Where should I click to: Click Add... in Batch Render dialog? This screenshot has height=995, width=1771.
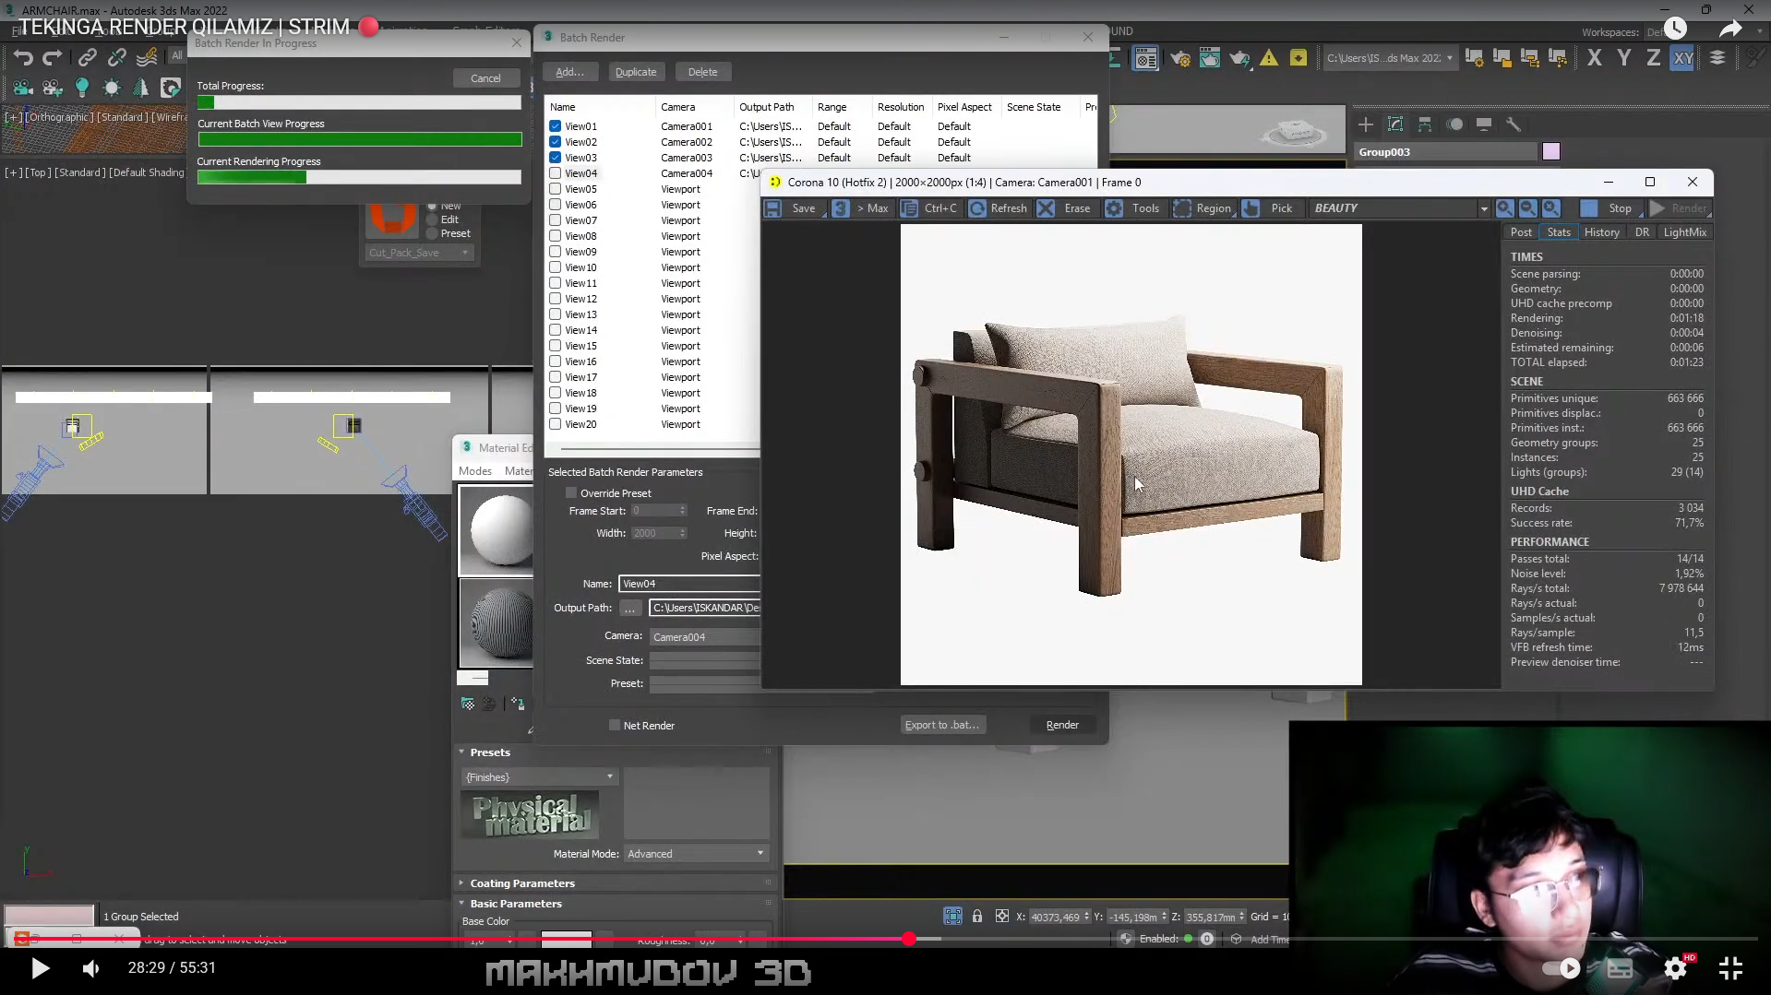click(569, 72)
